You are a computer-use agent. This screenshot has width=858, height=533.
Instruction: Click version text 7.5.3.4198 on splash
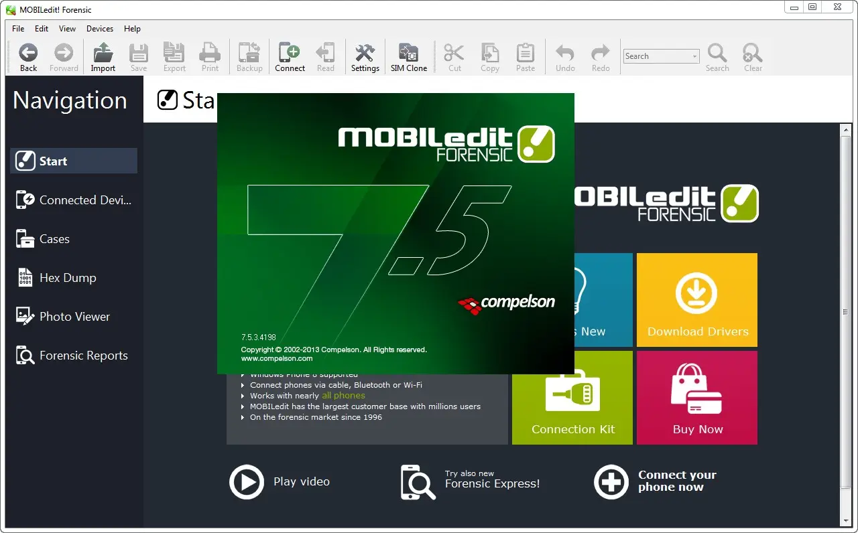point(259,337)
